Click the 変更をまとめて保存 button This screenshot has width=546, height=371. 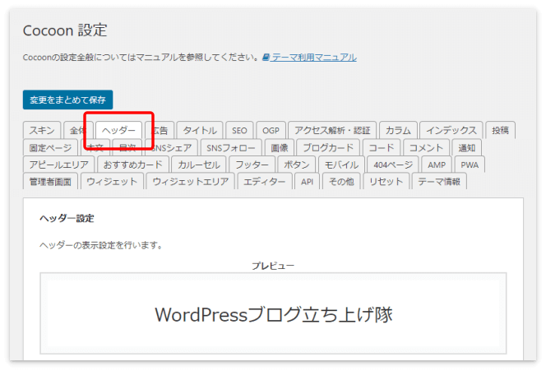(67, 100)
